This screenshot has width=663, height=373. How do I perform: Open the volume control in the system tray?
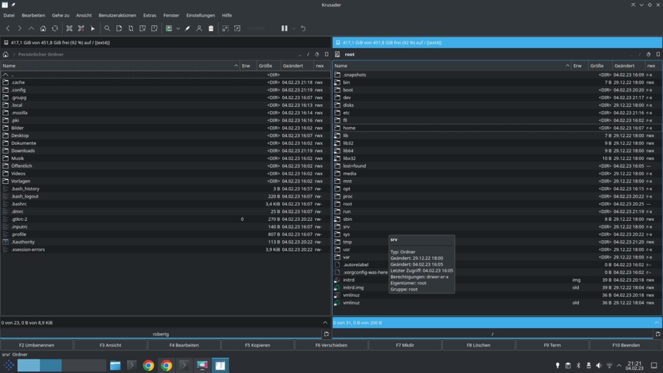pyautogui.click(x=599, y=365)
